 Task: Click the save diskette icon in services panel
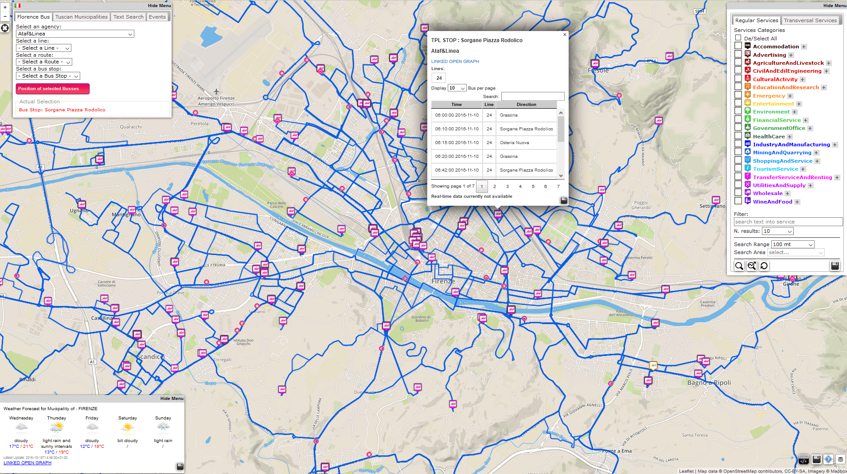pos(835,266)
